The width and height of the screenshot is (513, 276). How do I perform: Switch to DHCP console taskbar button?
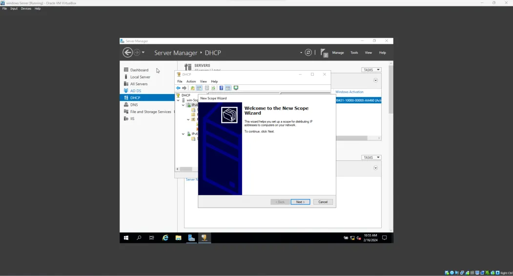tap(204, 238)
